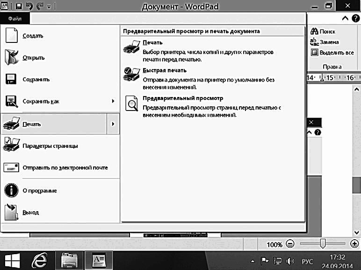This screenshot has height=270, width=361.
Task: Click the Redo arrow in the title bar
Action: click(40, 6)
